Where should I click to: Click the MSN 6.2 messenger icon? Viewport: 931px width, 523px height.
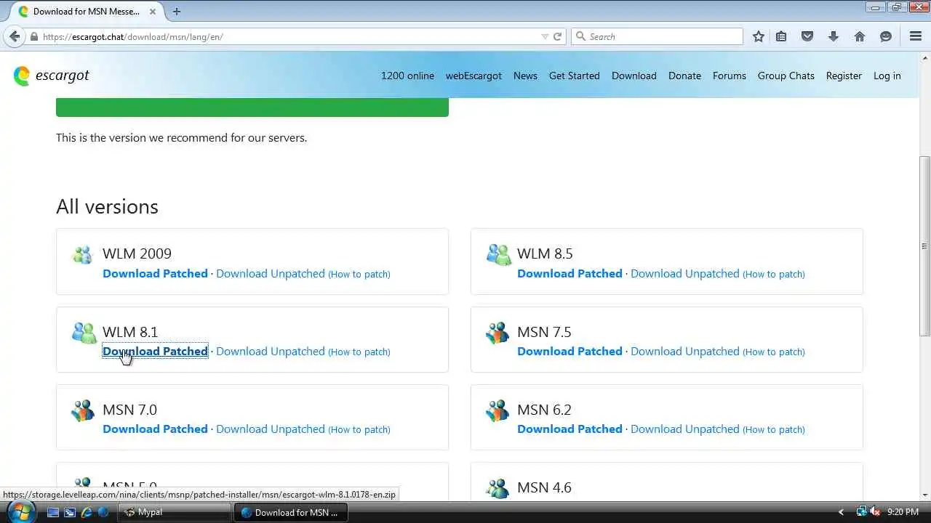tap(498, 410)
